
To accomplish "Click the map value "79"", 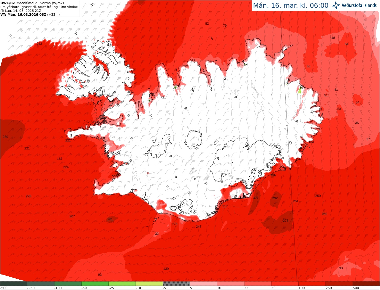I will tap(225, 26).
